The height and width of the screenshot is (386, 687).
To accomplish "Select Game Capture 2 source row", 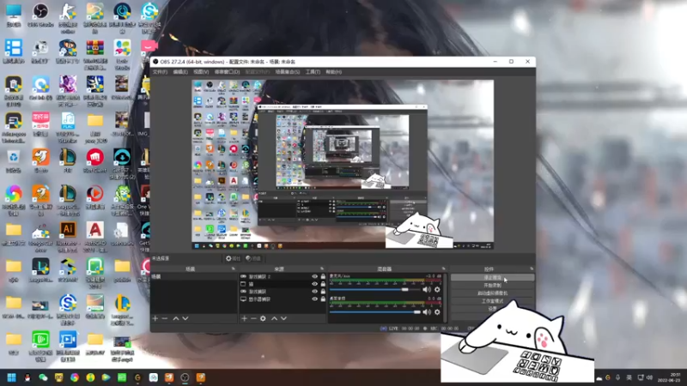I will 283,276.
